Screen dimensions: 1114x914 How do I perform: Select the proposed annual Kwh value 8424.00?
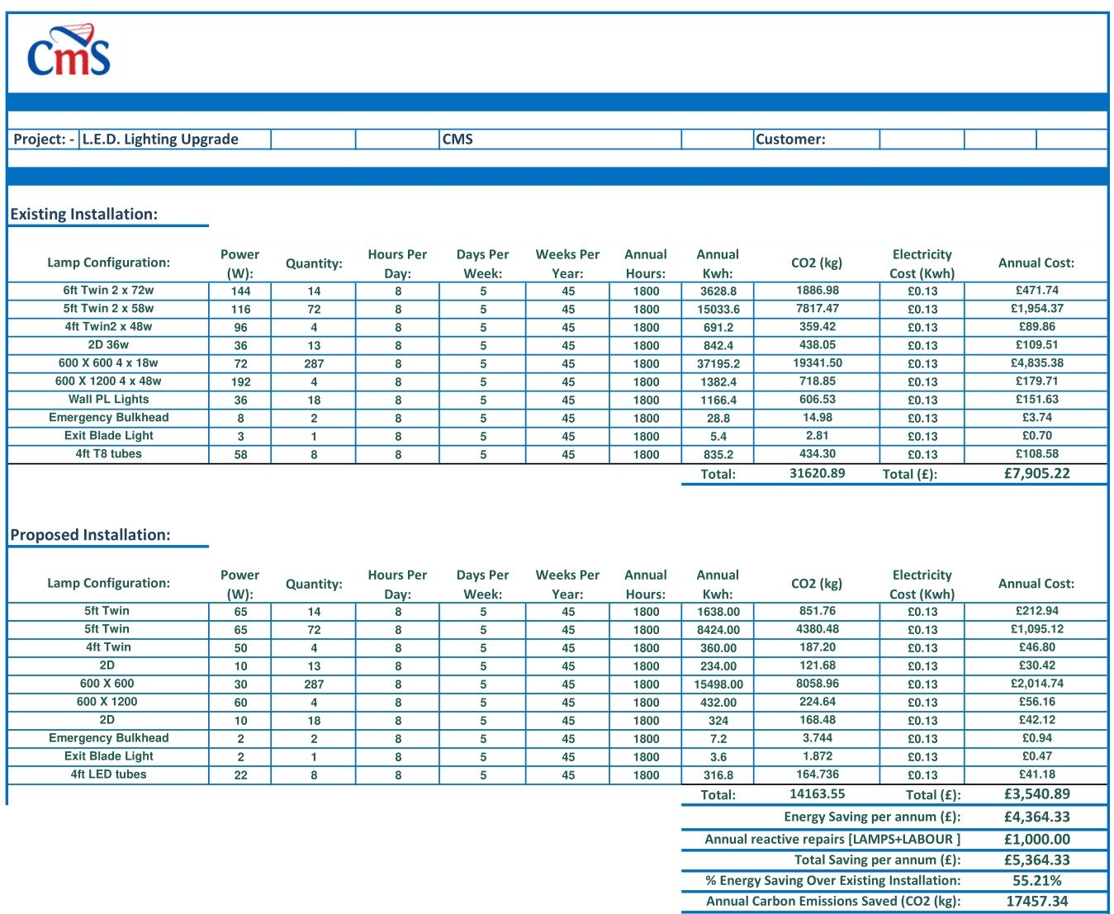[x=718, y=630]
